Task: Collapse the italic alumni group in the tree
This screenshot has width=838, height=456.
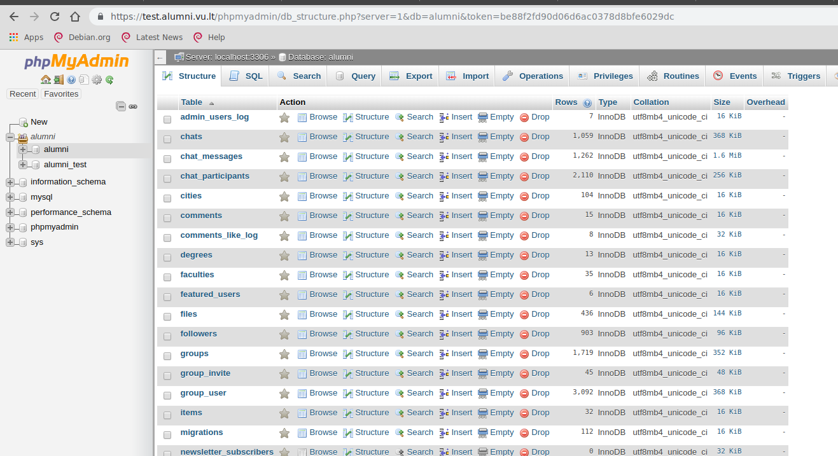Action: pyautogui.click(x=10, y=137)
